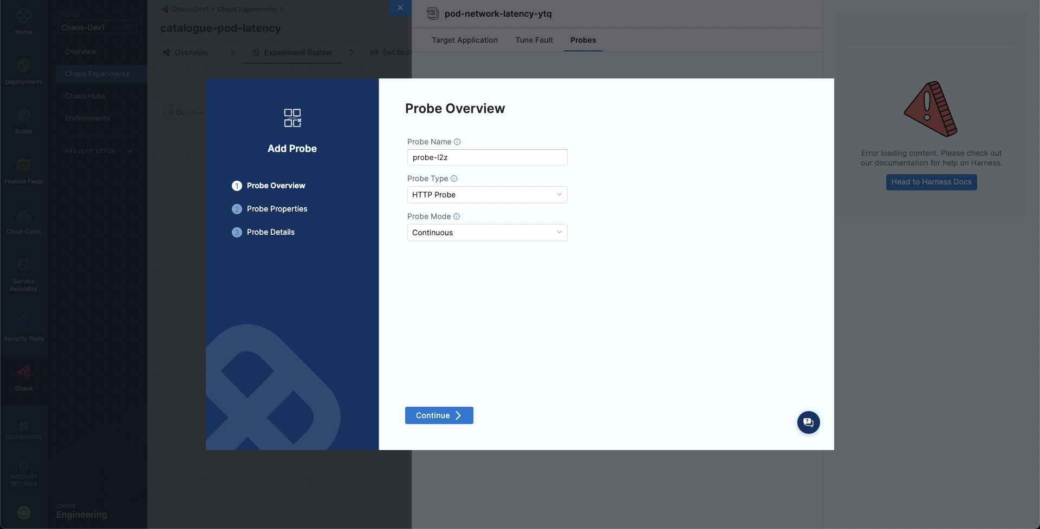
Task: Go to Probe Overview wizard step
Action: (269, 186)
